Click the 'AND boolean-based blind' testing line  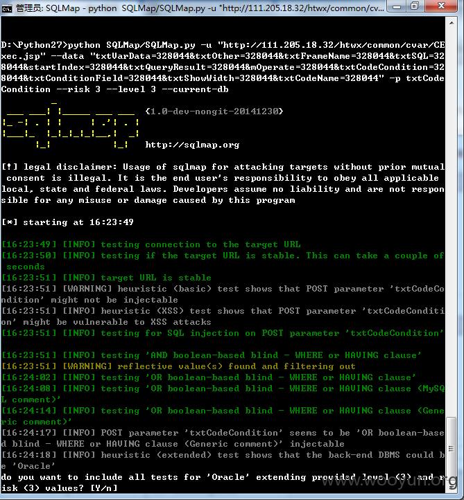pos(212,355)
